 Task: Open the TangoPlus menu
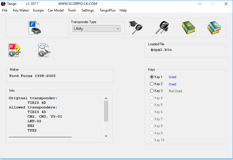click(x=107, y=10)
